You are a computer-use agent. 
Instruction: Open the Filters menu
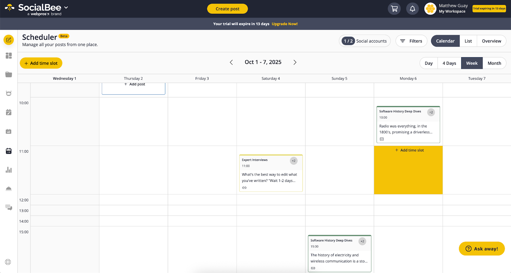[411, 41]
